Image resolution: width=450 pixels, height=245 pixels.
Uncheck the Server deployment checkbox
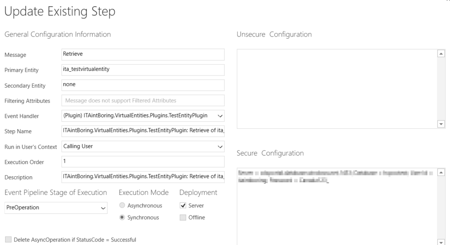point(183,205)
